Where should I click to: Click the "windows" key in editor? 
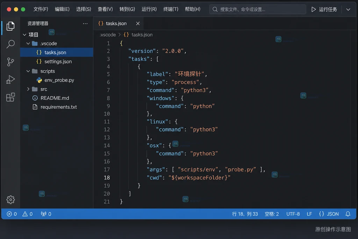[160, 98]
